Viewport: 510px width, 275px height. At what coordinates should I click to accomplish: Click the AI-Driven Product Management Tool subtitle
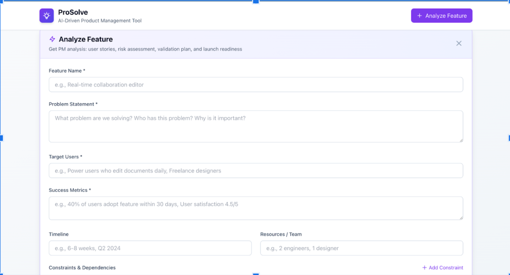pos(100,21)
